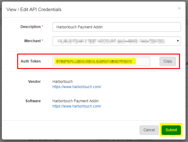Click the Harbortouch Payment Addin software name
Image resolution: width=188 pixels, height=142 pixels.
pyautogui.click(x=76, y=101)
